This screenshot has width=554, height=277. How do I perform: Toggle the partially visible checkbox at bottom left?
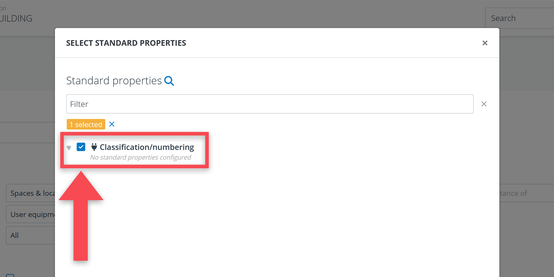pyautogui.click(x=10, y=275)
